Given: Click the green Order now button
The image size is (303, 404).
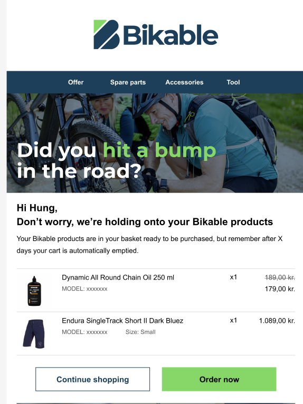Looking at the screenshot, I should click(x=219, y=379).
